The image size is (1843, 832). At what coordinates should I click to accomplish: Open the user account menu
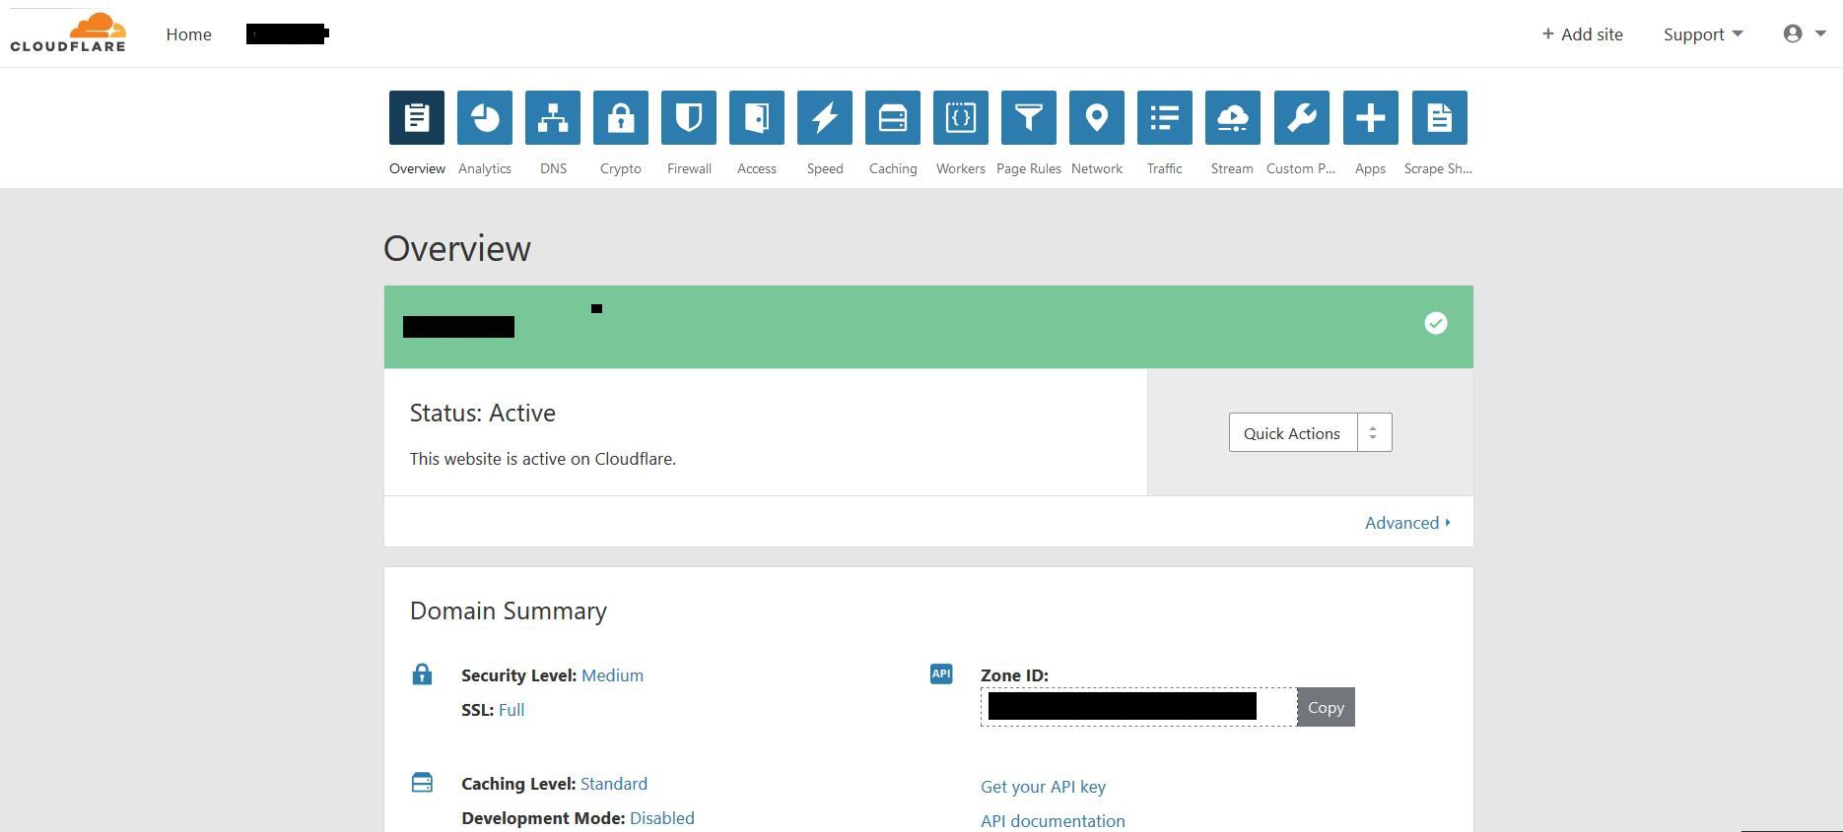pyautogui.click(x=1804, y=33)
